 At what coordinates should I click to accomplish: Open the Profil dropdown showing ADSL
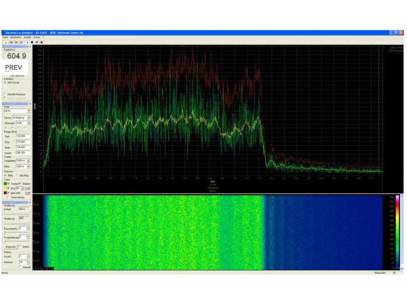[x=17, y=111]
